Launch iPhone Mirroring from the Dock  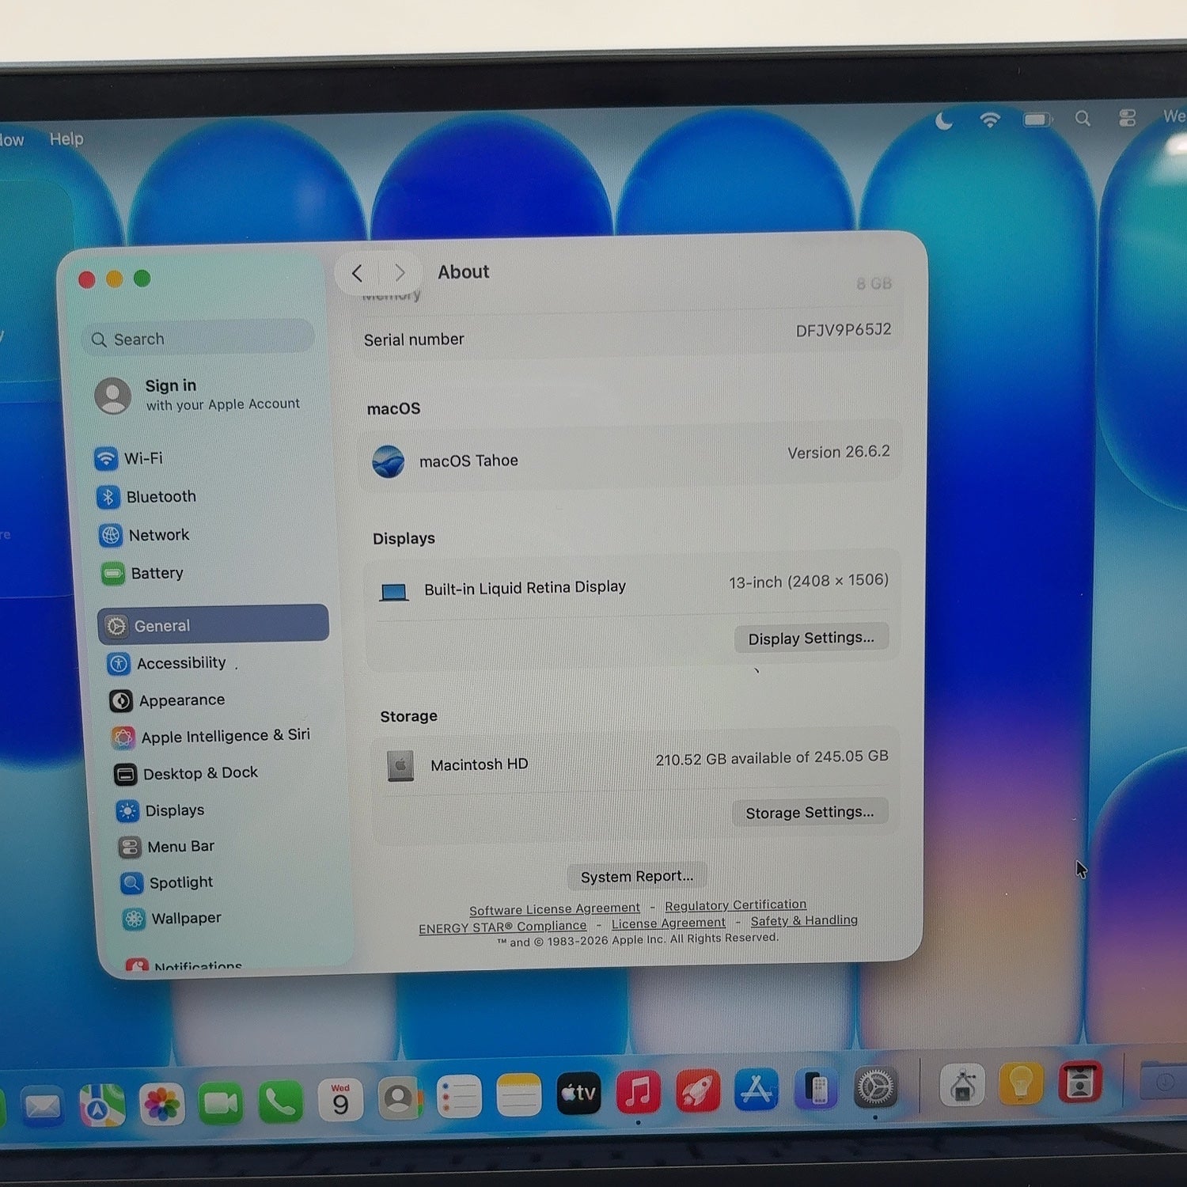(x=816, y=1087)
